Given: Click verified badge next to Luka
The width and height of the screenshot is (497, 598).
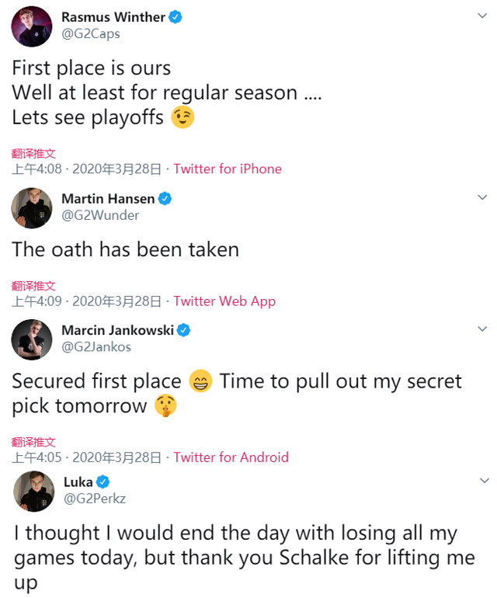Looking at the screenshot, I should (103, 482).
